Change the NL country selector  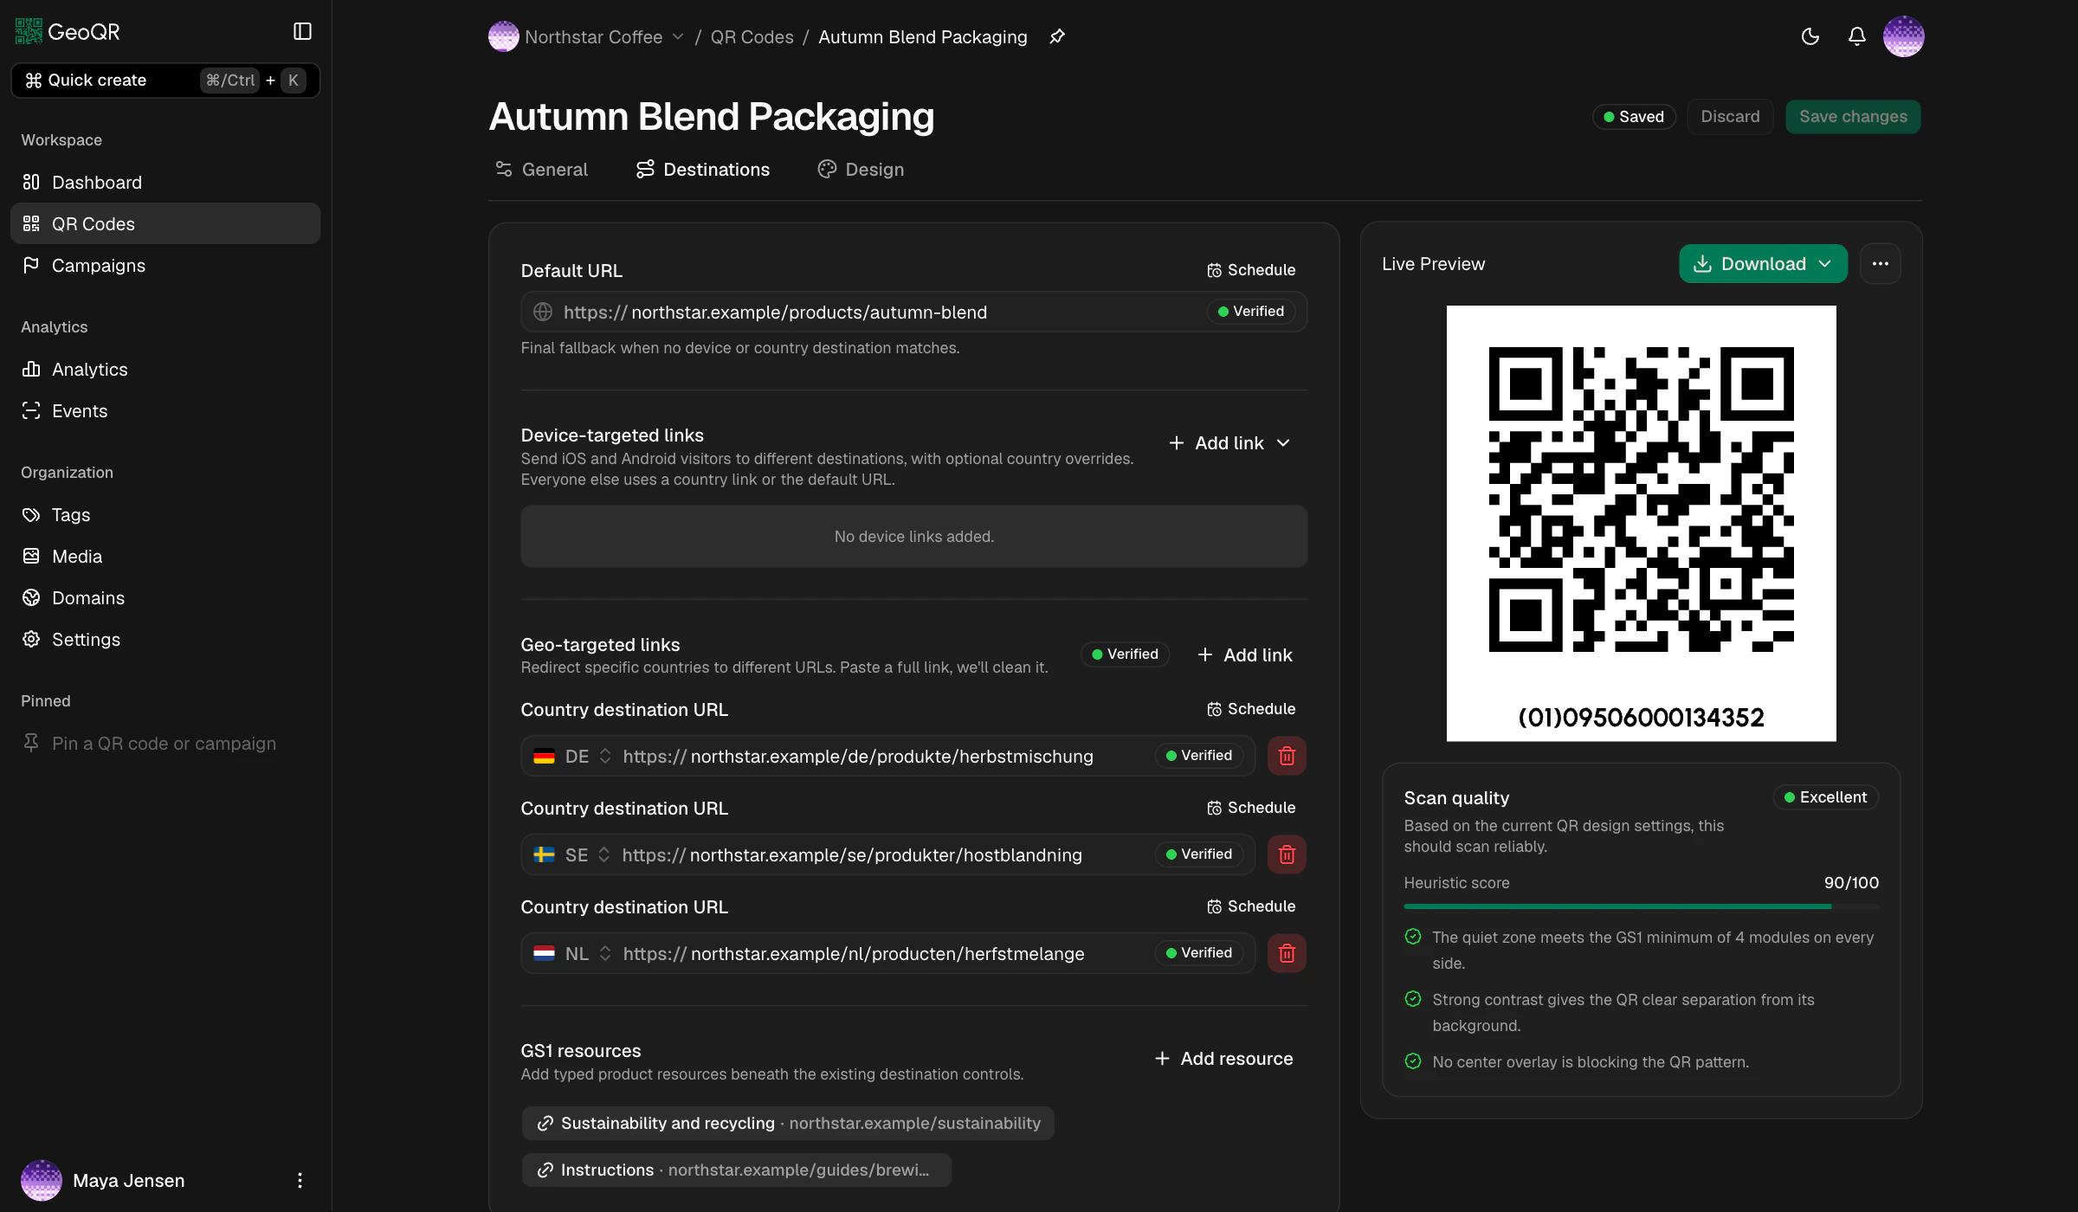tap(572, 953)
